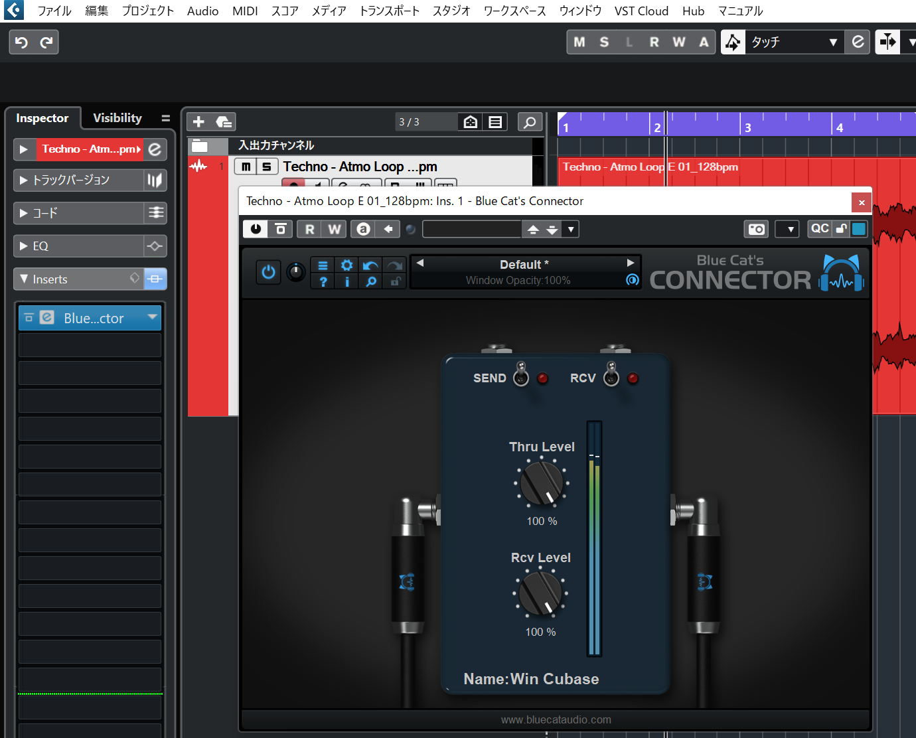Expand the Techno - Atm...pm Inspector section
Screen dimensions: 916x738
coord(24,149)
